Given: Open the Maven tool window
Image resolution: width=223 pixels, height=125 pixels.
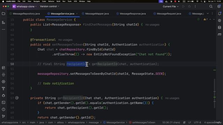Looking at the screenshot, I should [x=220, y=34].
